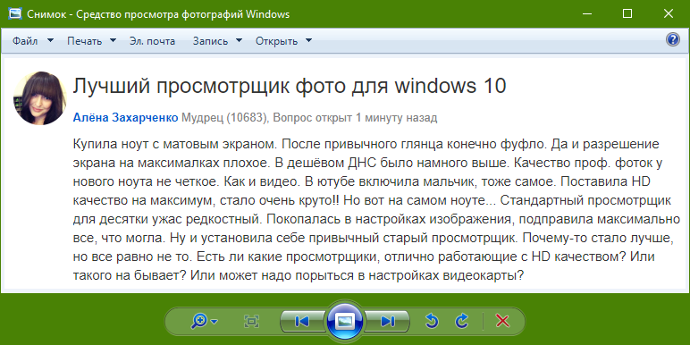This screenshot has height=345, width=690.
Task: Open the Запись menu
Action: [x=210, y=41]
